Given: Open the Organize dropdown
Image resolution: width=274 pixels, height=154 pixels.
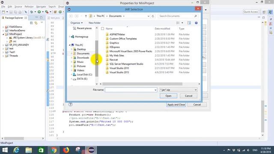Looking at the screenshot, I should tap(77, 23).
